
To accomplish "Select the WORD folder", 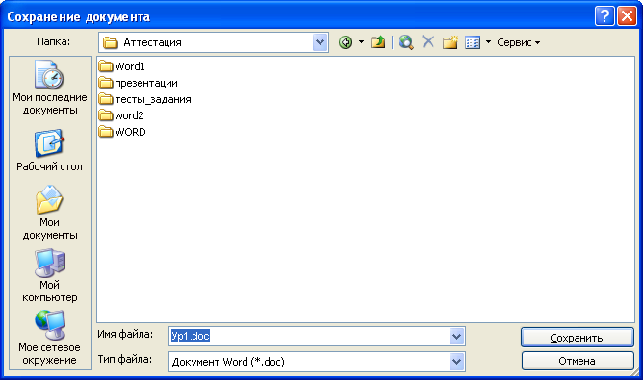I will [122, 132].
